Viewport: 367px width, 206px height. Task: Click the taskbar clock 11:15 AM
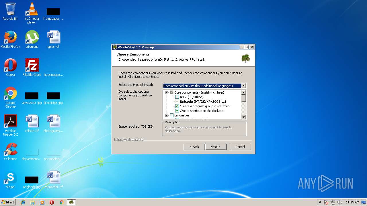pos(352,202)
